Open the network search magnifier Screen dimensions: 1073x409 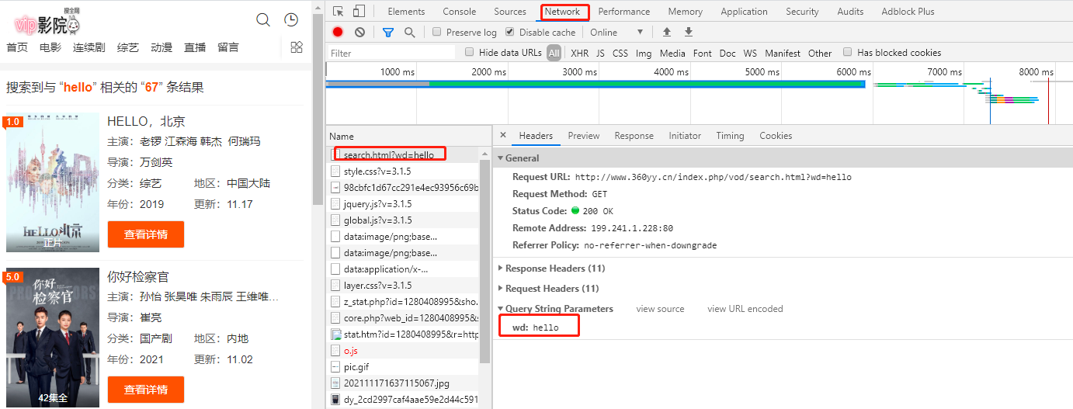(x=409, y=32)
